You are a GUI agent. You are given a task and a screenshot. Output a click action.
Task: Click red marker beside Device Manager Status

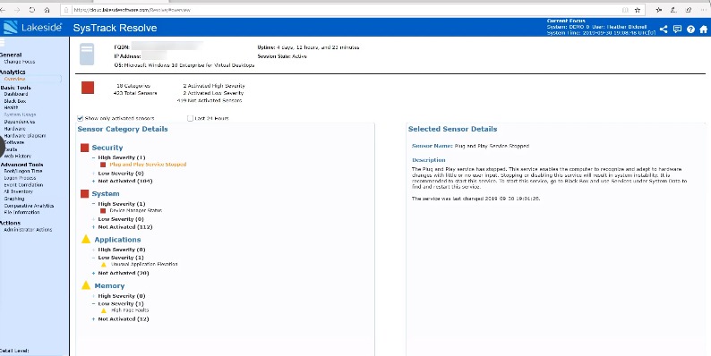(103, 210)
